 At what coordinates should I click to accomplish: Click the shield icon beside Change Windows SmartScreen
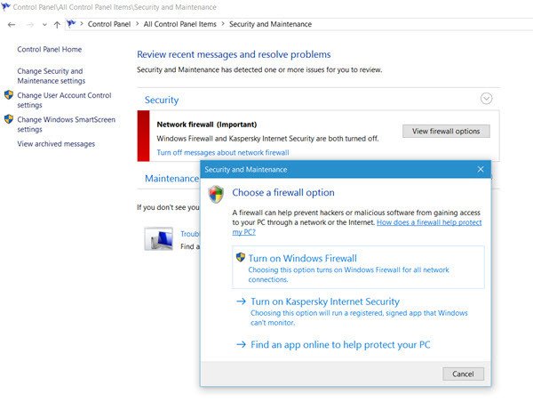(9, 118)
